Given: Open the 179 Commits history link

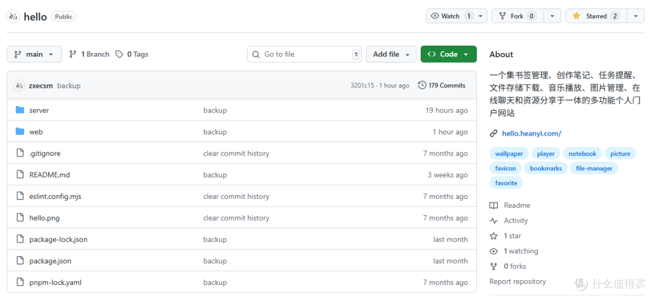Looking at the screenshot, I should coord(442,86).
